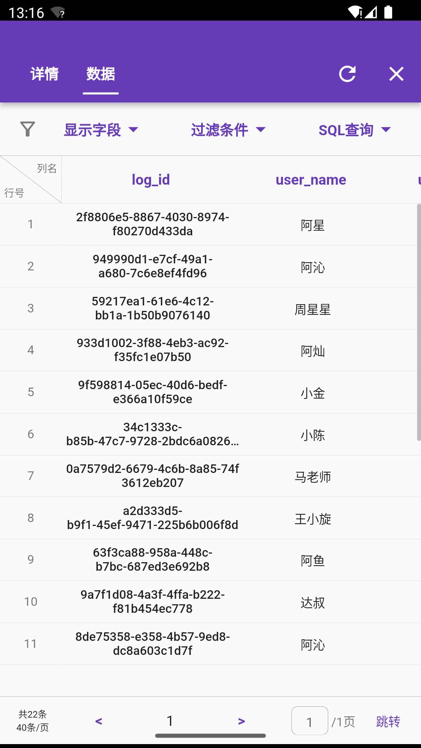Screen dimensions: 421x748
Task: Select the 数据 tab
Action: click(x=101, y=74)
